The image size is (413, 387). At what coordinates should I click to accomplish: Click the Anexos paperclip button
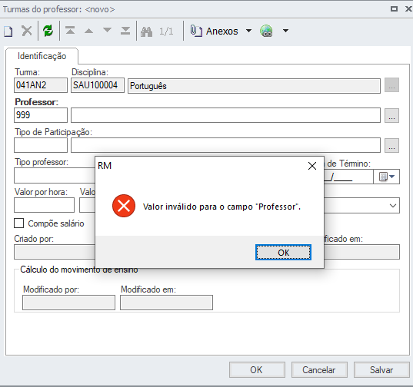click(x=214, y=31)
